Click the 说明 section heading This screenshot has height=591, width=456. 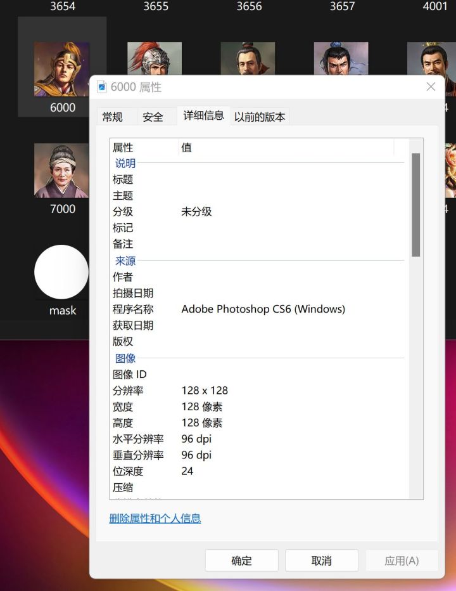click(125, 163)
